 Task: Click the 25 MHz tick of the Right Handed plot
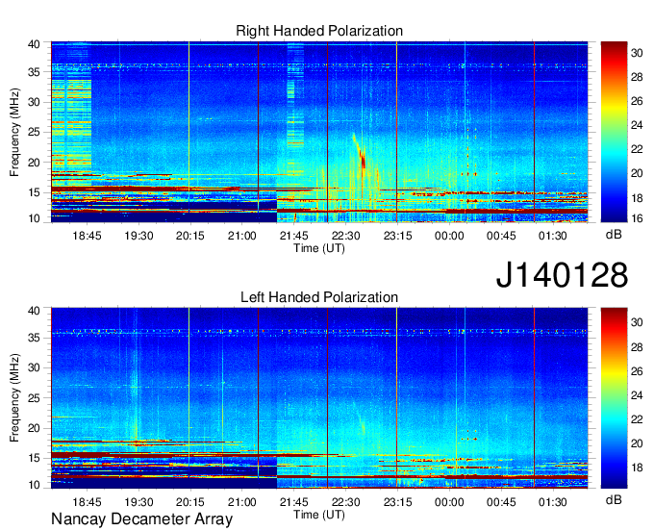pos(34,132)
